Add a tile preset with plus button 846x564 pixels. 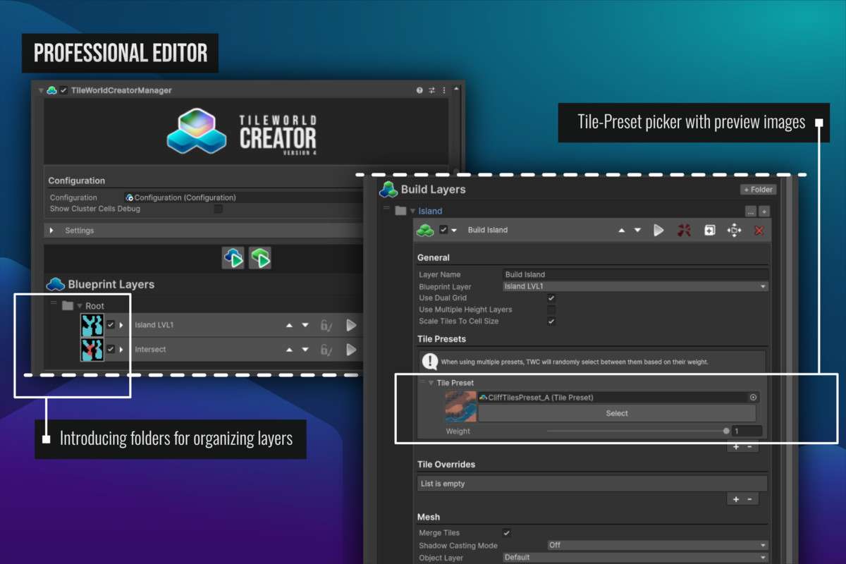point(736,446)
